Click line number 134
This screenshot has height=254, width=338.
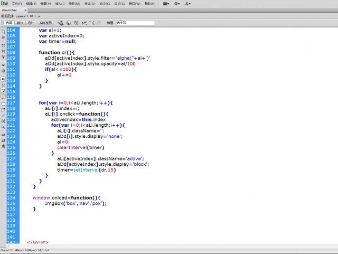pos(11,198)
